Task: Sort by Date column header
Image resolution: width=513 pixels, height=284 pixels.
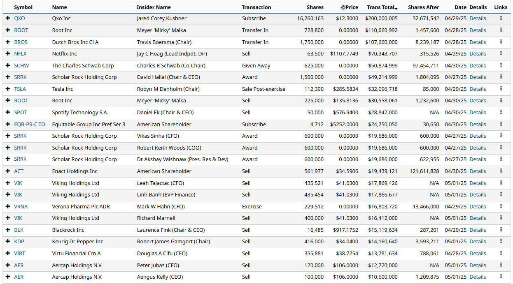Action: (460, 7)
